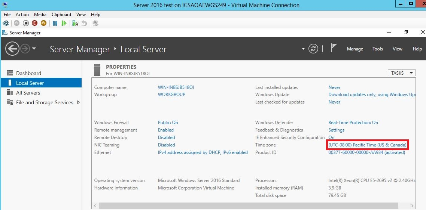The width and height of the screenshot is (426, 210).
Task: Change the time zone via the Pacific Time link
Action: (367, 145)
